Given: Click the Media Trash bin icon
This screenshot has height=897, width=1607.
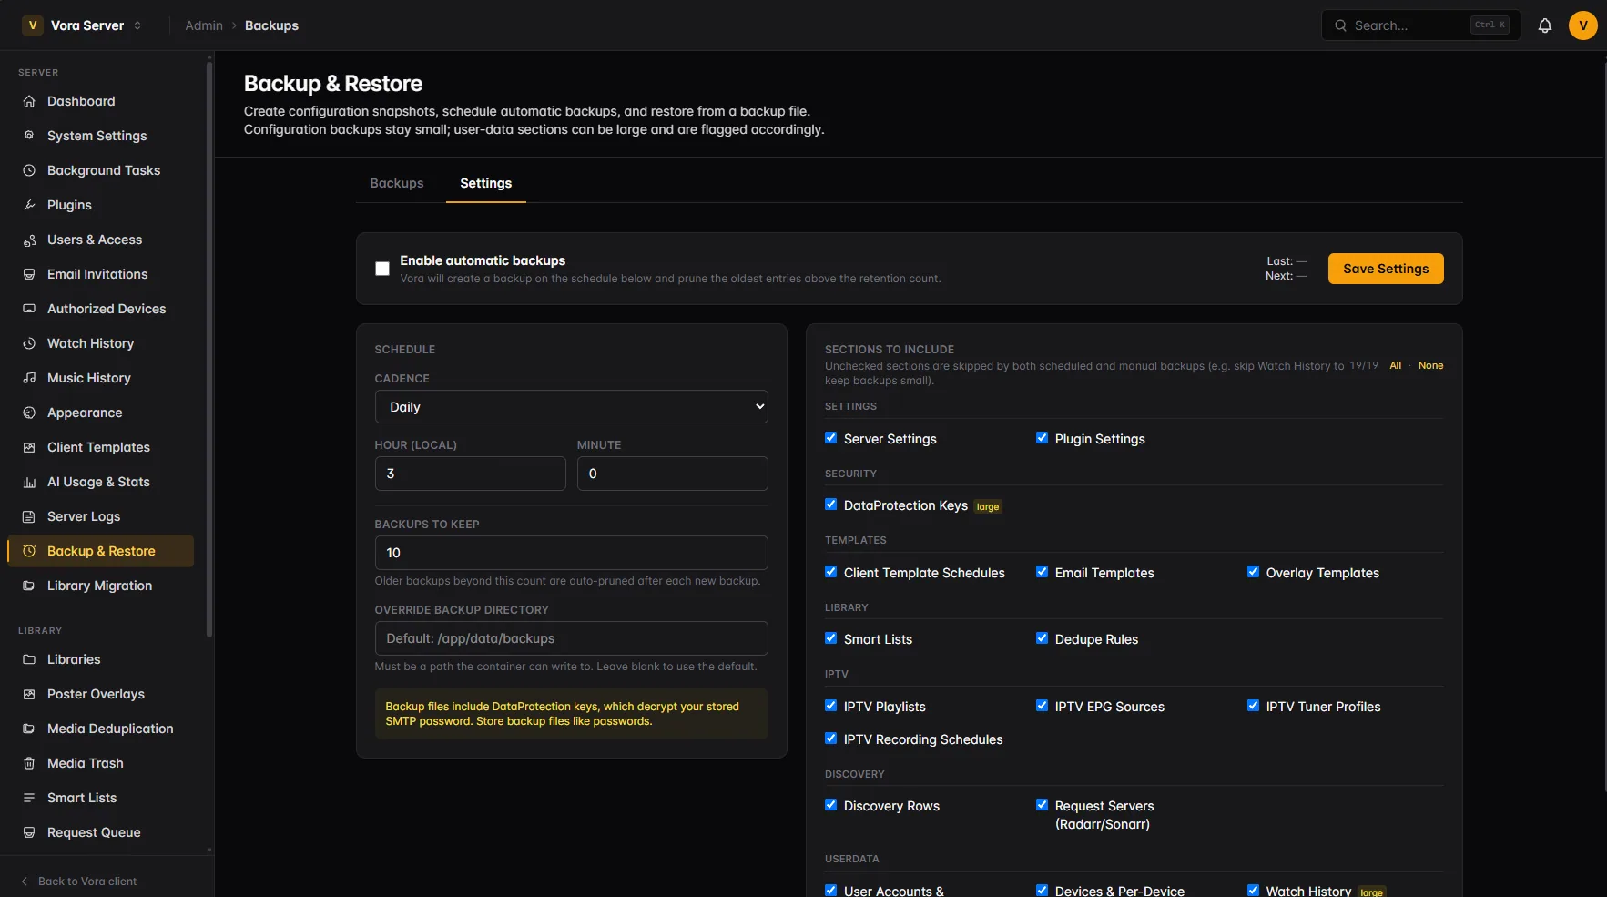Looking at the screenshot, I should tap(29, 763).
